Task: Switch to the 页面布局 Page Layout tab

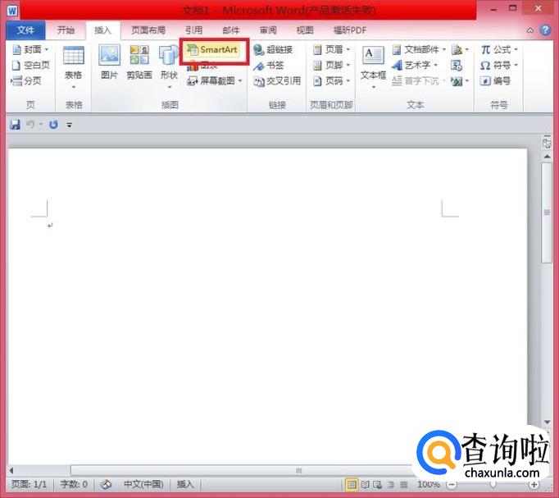Action: tap(148, 30)
